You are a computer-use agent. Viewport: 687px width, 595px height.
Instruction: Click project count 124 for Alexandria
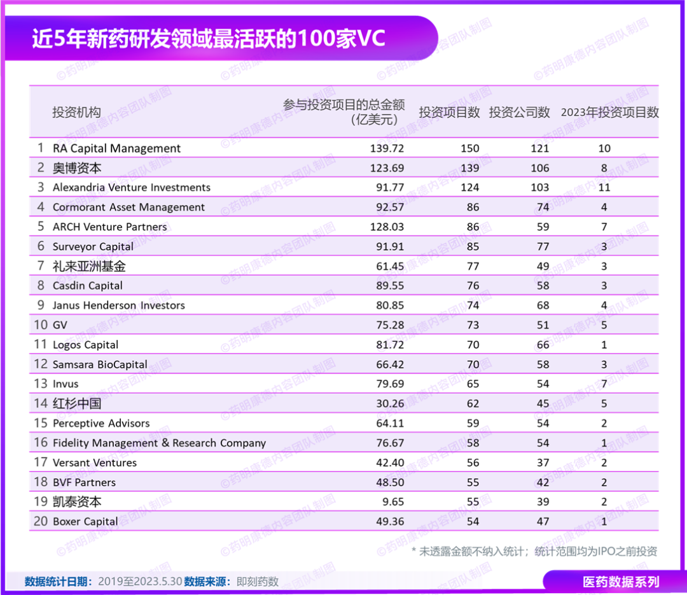pos(469,187)
